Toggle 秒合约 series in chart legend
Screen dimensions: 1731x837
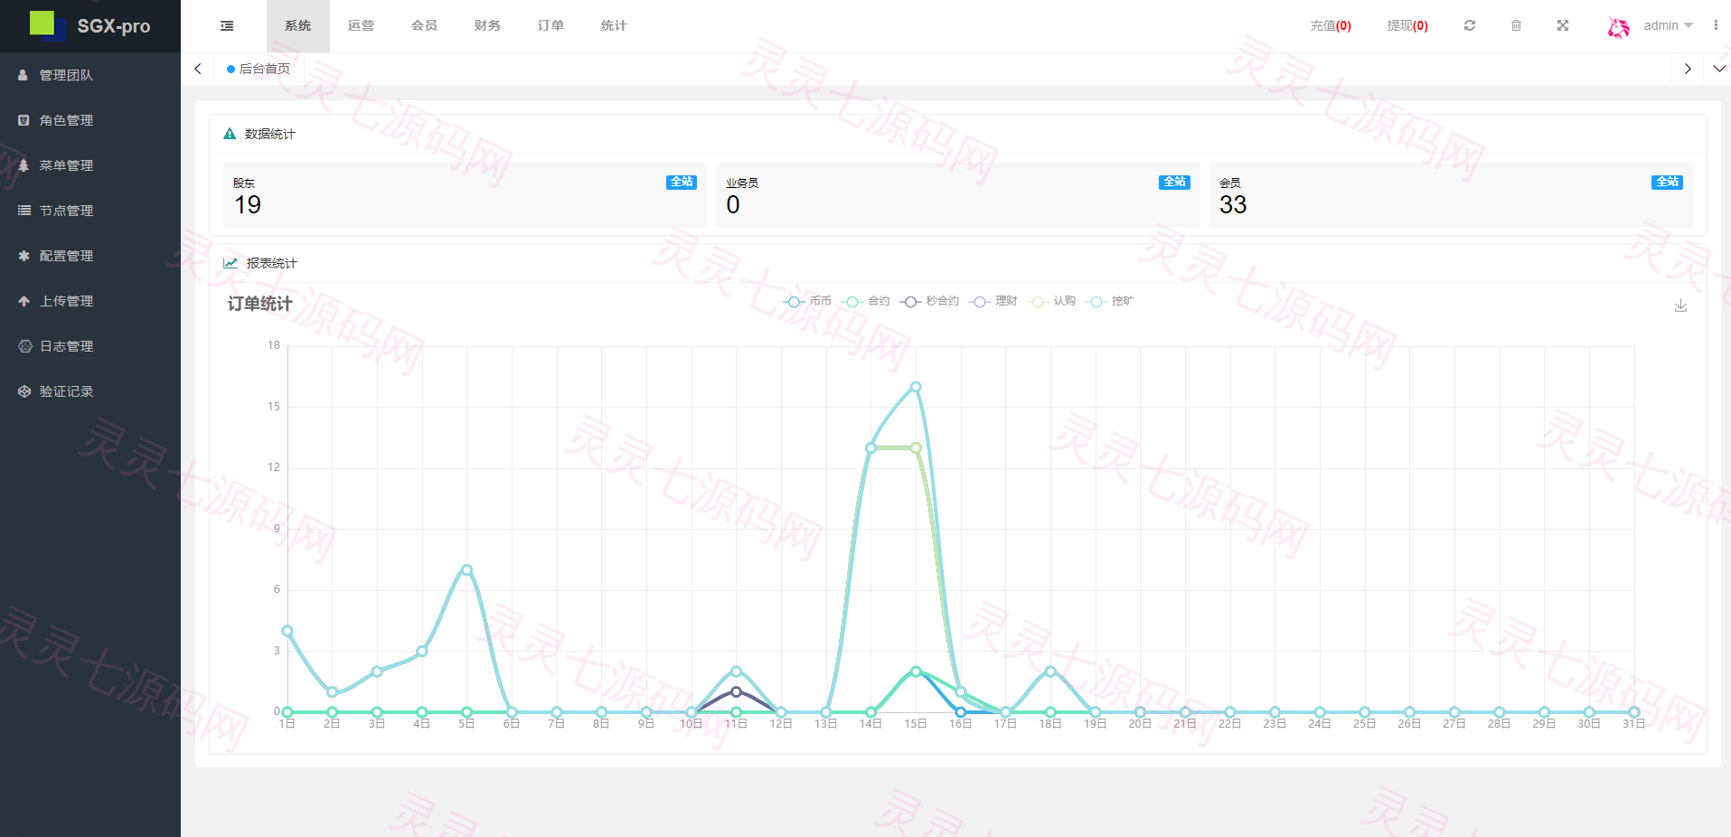(929, 301)
